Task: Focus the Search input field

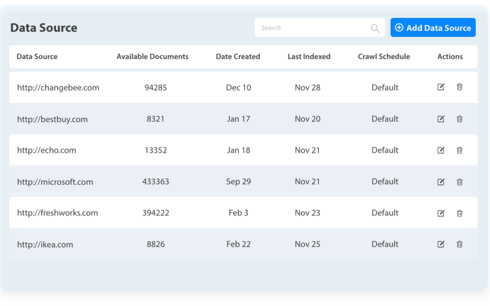Action: (319, 27)
